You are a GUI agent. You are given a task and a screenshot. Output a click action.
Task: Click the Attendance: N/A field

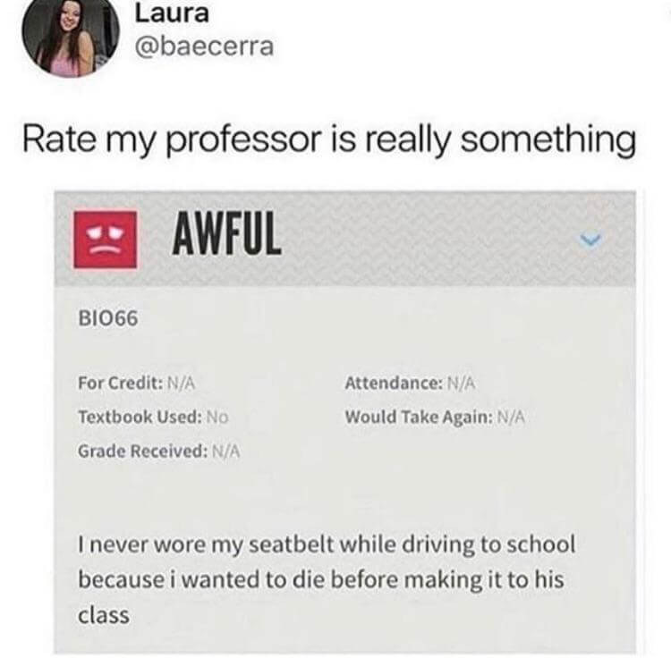410,383
